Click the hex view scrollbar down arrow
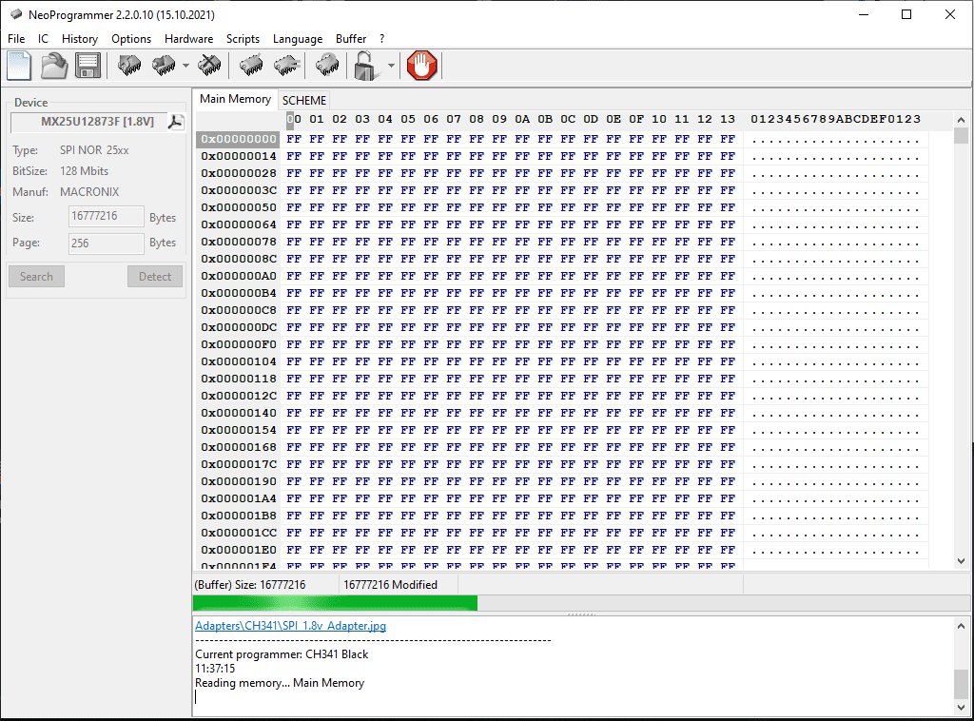 coord(961,561)
